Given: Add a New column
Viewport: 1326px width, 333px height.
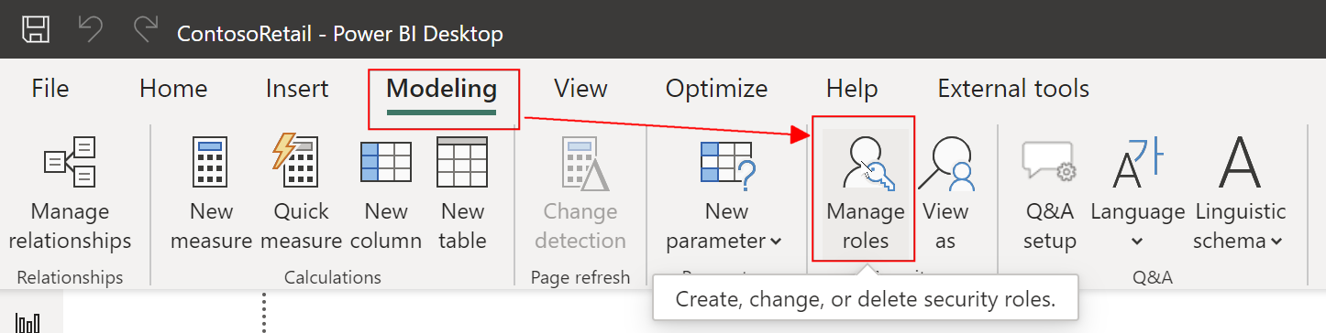Looking at the screenshot, I should (386, 194).
